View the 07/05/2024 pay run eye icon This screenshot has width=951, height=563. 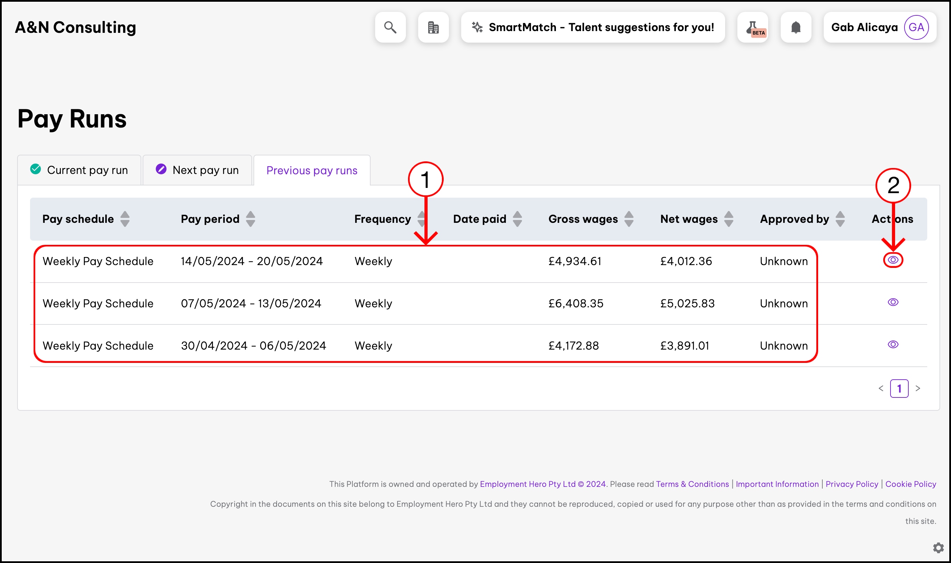[x=893, y=302]
